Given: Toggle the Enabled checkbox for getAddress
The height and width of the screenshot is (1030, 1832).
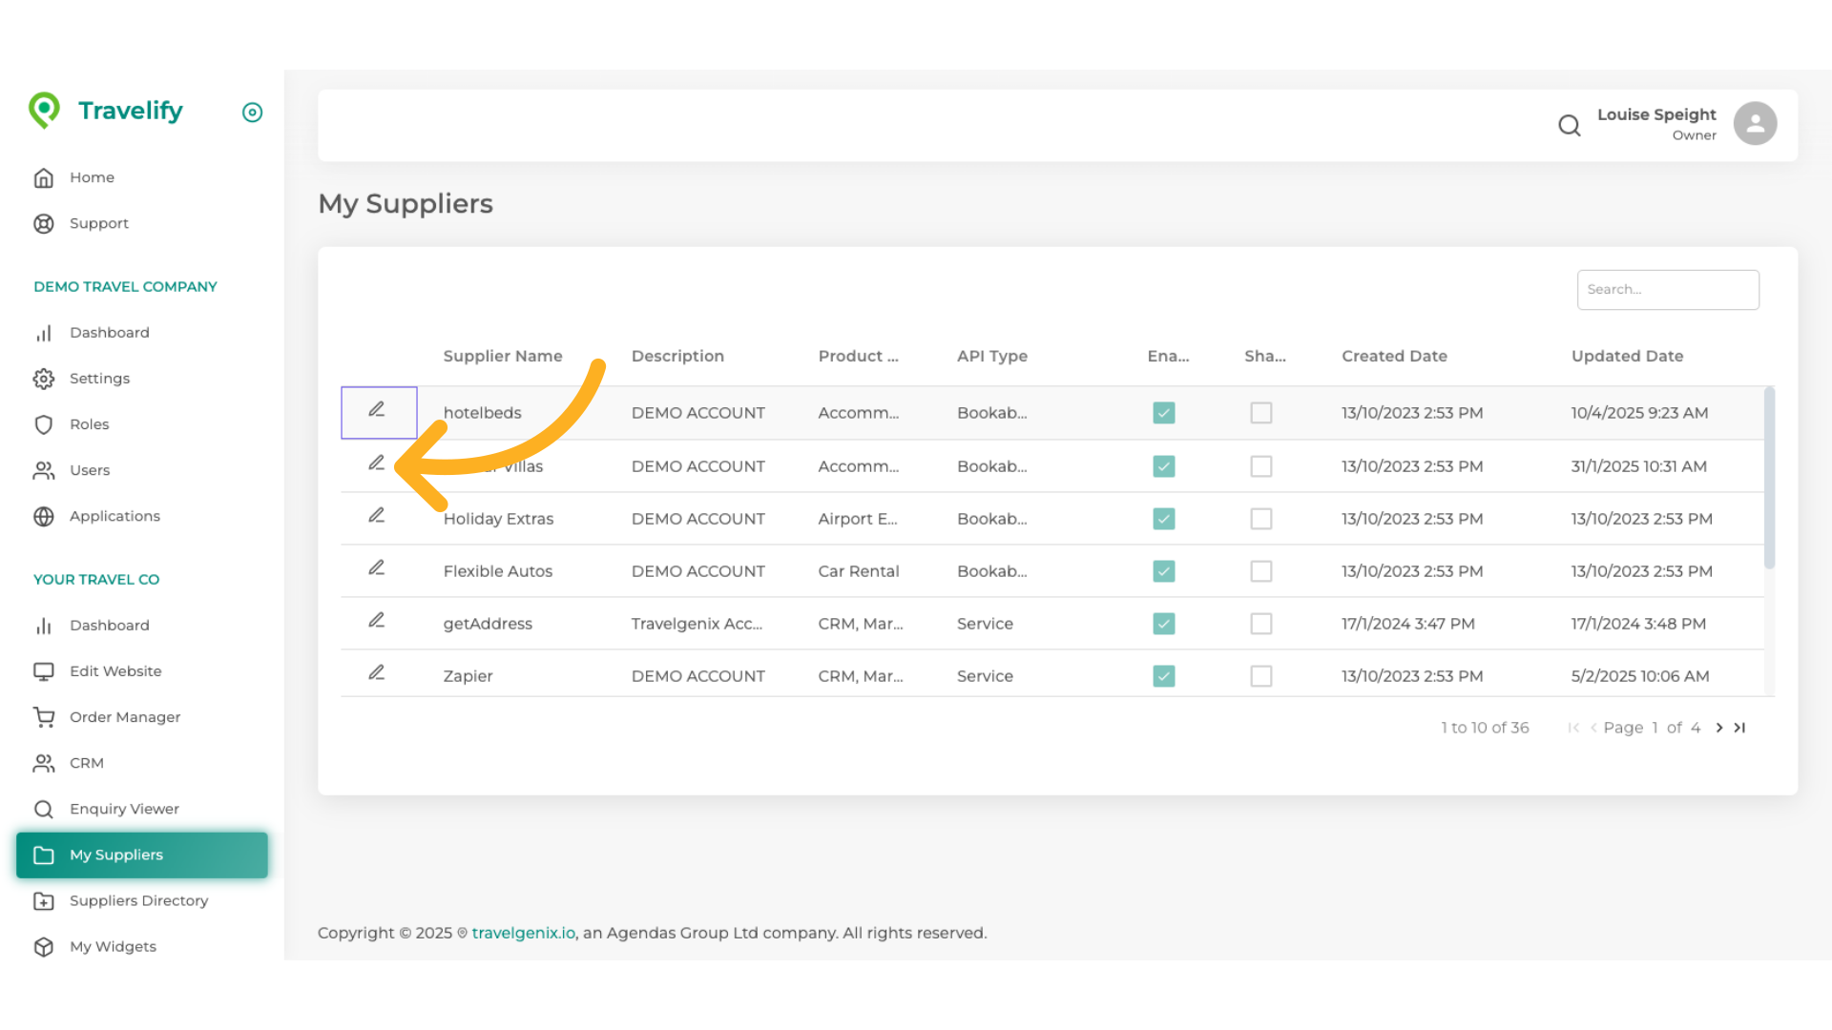Looking at the screenshot, I should (1163, 624).
